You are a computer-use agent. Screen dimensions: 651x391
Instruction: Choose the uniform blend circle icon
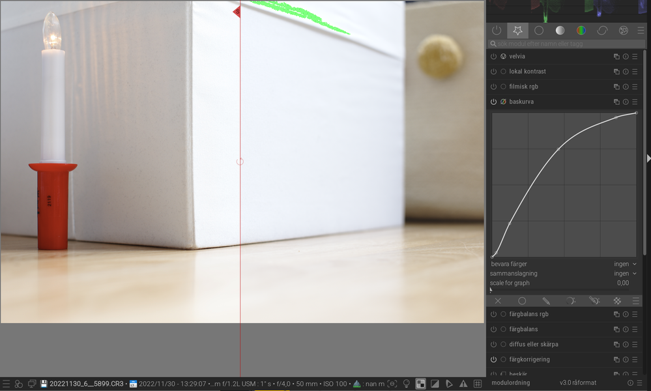pyautogui.click(x=522, y=301)
